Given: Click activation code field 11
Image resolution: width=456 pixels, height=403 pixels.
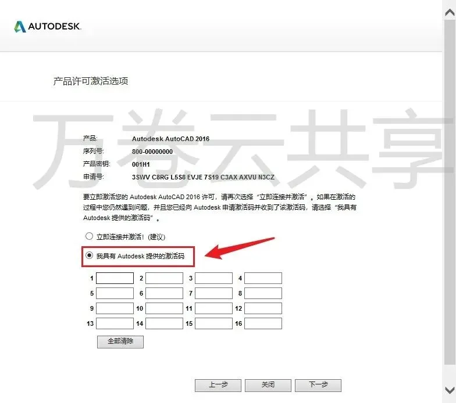Looking at the screenshot, I should click(214, 308).
